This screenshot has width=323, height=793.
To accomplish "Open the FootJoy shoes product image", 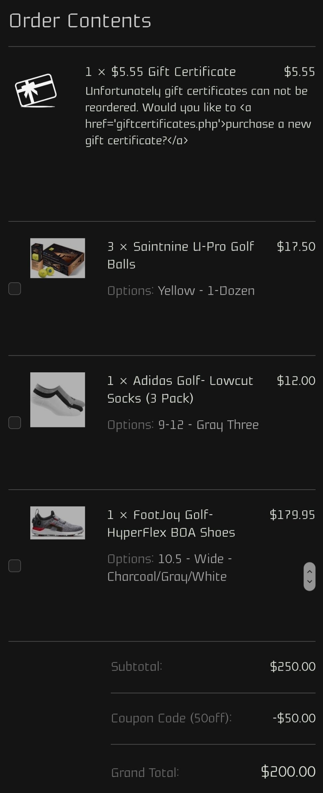I will (x=58, y=523).
